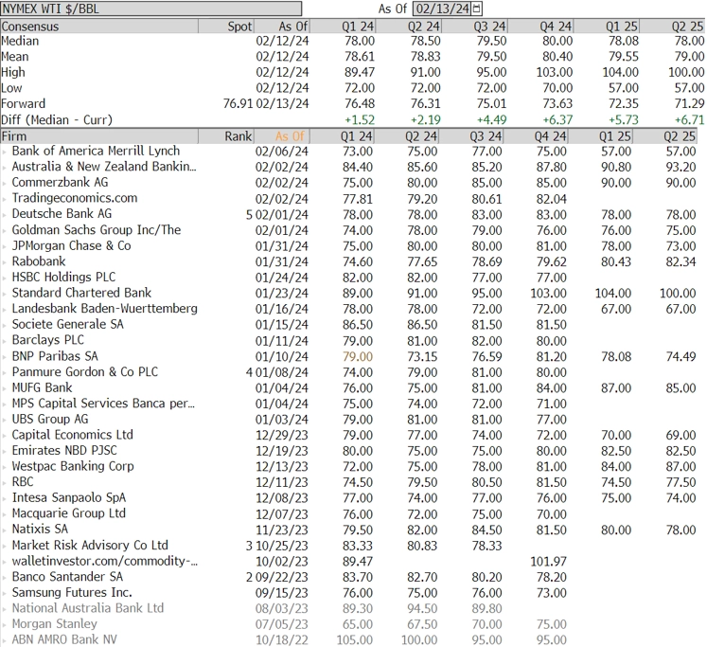Open Banco Santander SA firm row

click(x=348, y=577)
